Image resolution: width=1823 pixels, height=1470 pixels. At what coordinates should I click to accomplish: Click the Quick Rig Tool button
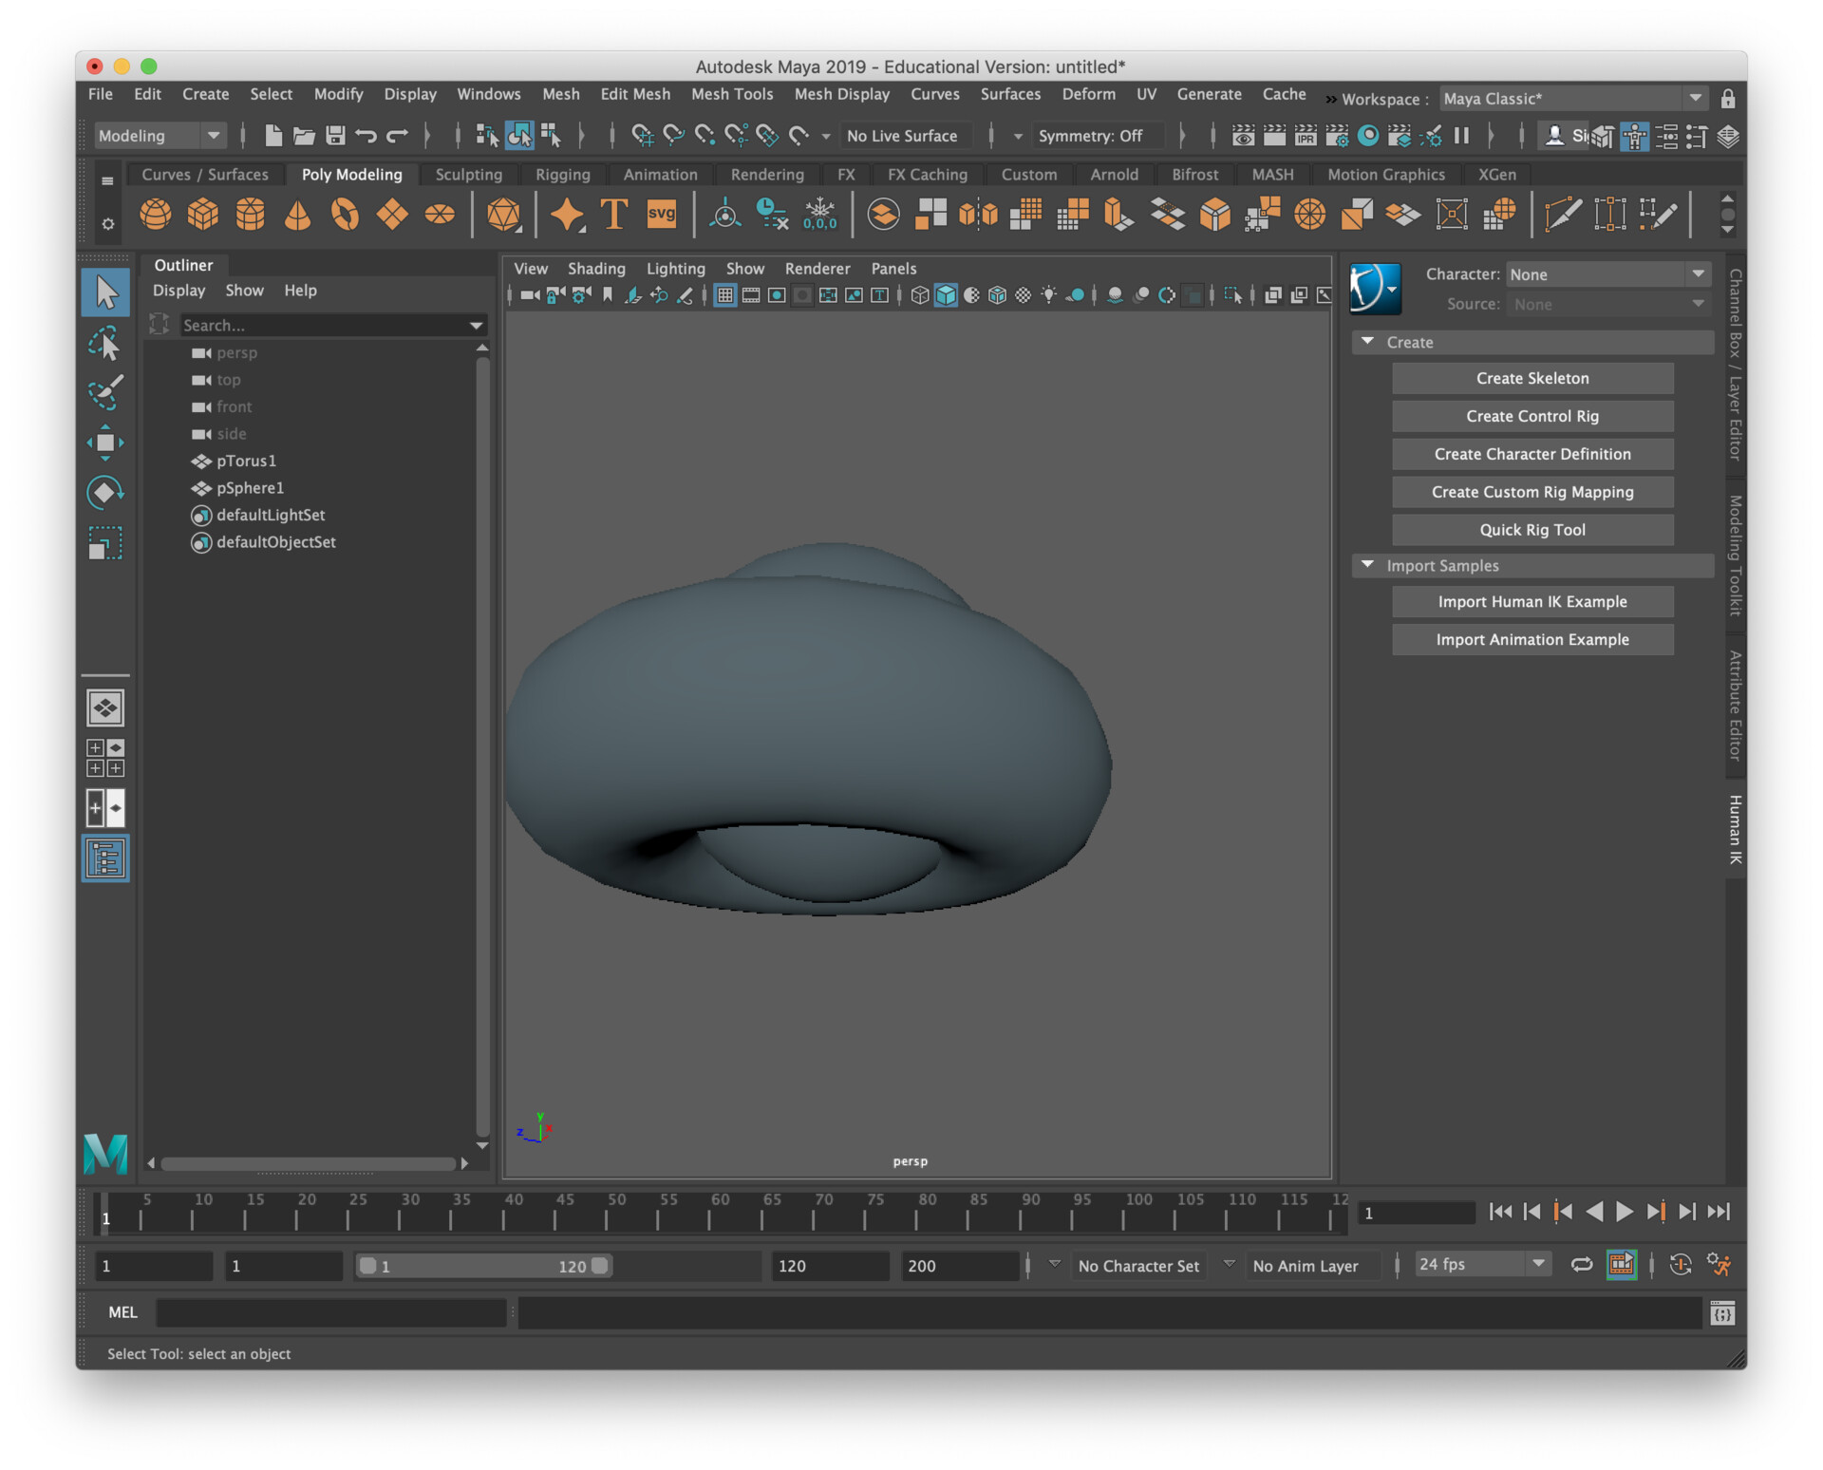[1532, 530]
